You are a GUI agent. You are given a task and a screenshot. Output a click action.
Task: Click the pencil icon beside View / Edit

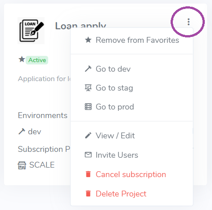pyautogui.click(x=88, y=135)
